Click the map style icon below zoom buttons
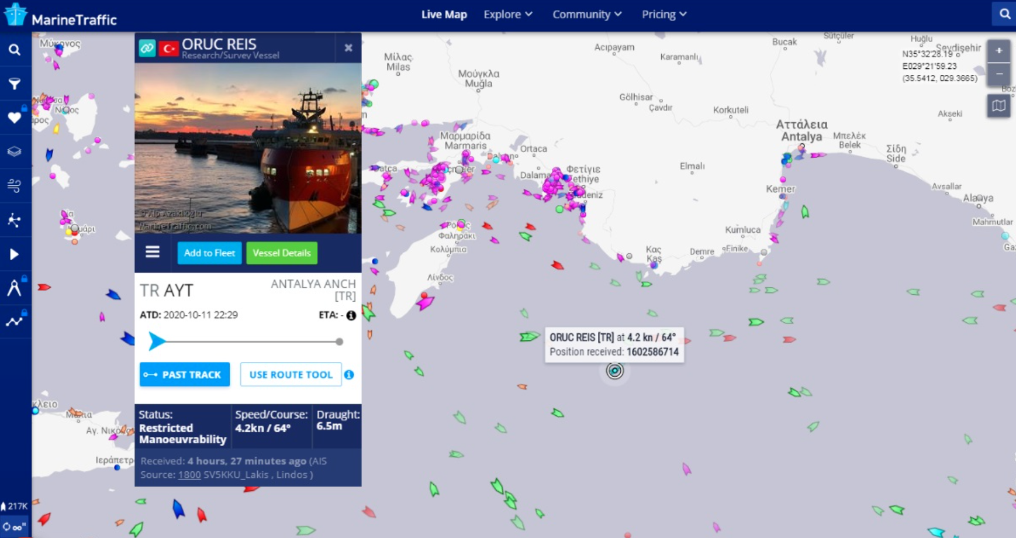 [x=998, y=106]
